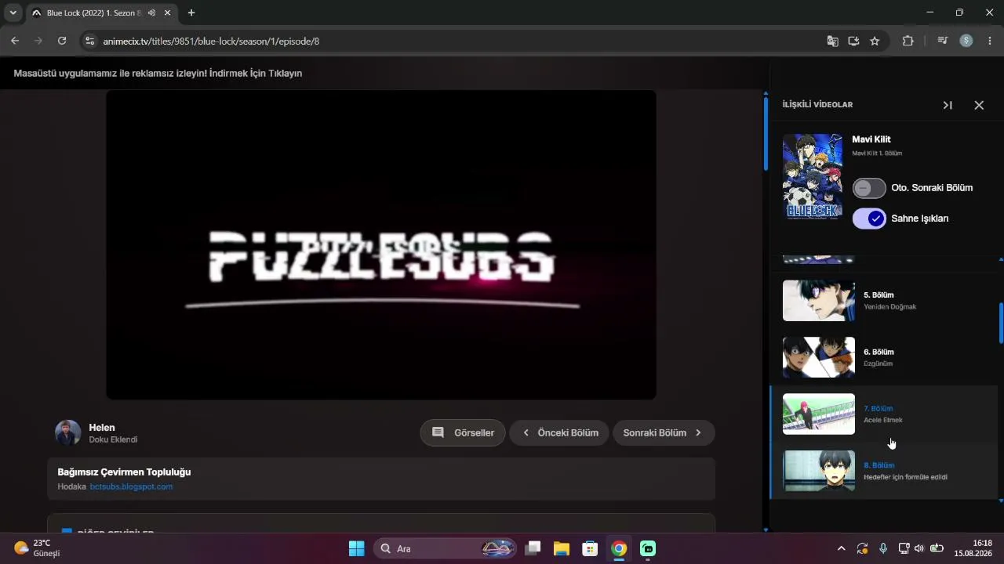Select 8. Bölüm in the episode list
The width and height of the screenshot is (1004, 564).
pyautogui.click(x=885, y=470)
